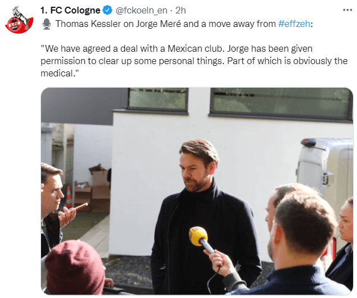Screen dimensions: 357x298
Task: Click the 1. FC Cologne club logo avatar
Action: 19,20
